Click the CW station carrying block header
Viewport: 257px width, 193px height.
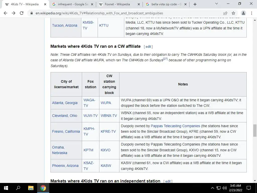[x=109, y=84]
